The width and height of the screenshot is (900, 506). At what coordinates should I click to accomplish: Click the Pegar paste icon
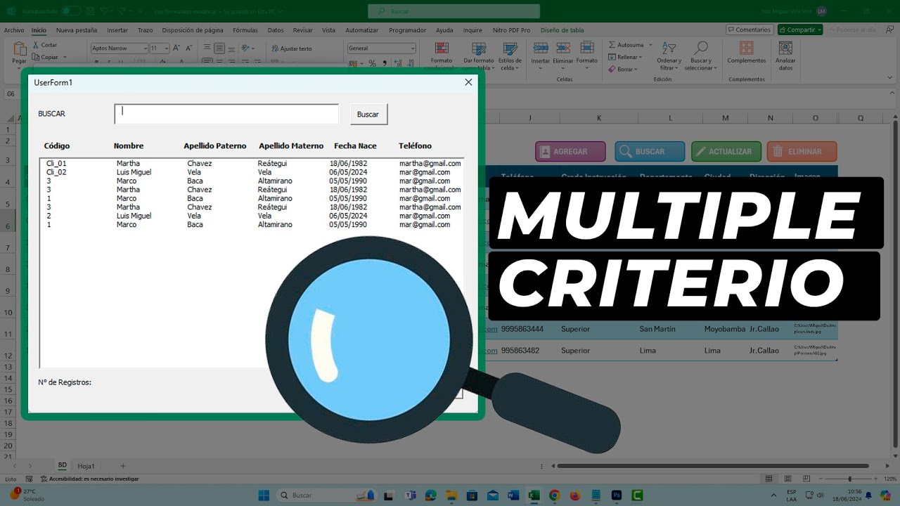point(19,50)
